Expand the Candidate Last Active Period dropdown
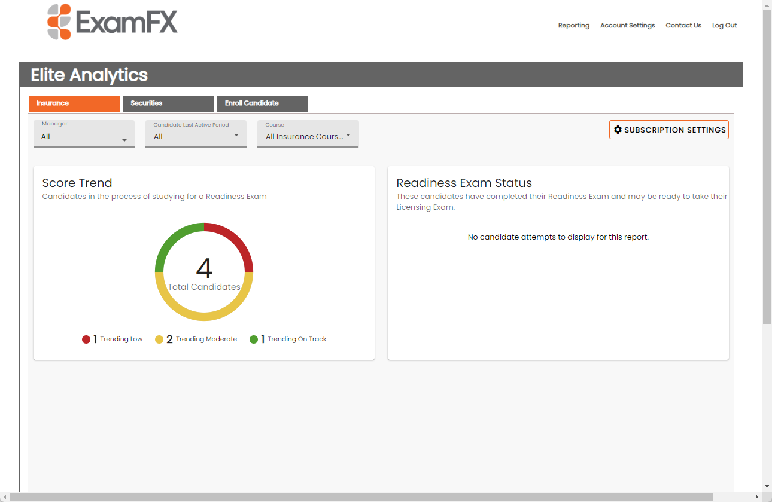Image resolution: width=772 pixels, height=502 pixels. point(196,134)
